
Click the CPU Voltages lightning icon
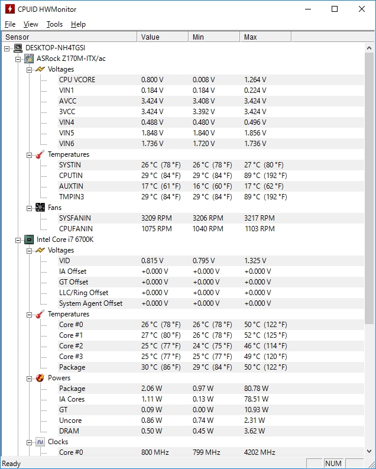point(40,250)
